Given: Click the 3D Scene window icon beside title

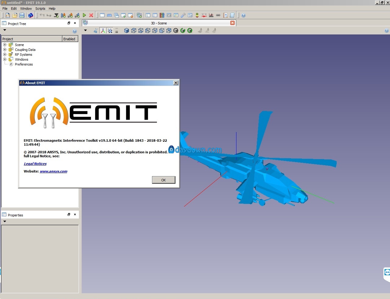Looking at the screenshot, I should (x=85, y=23).
